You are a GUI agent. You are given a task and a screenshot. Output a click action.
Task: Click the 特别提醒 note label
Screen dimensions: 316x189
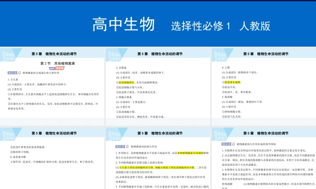click(x=227, y=184)
